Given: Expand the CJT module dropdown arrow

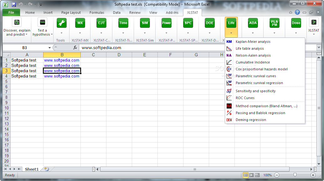Looking at the screenshot, I should pyautogui.click(x=101, y=33).
